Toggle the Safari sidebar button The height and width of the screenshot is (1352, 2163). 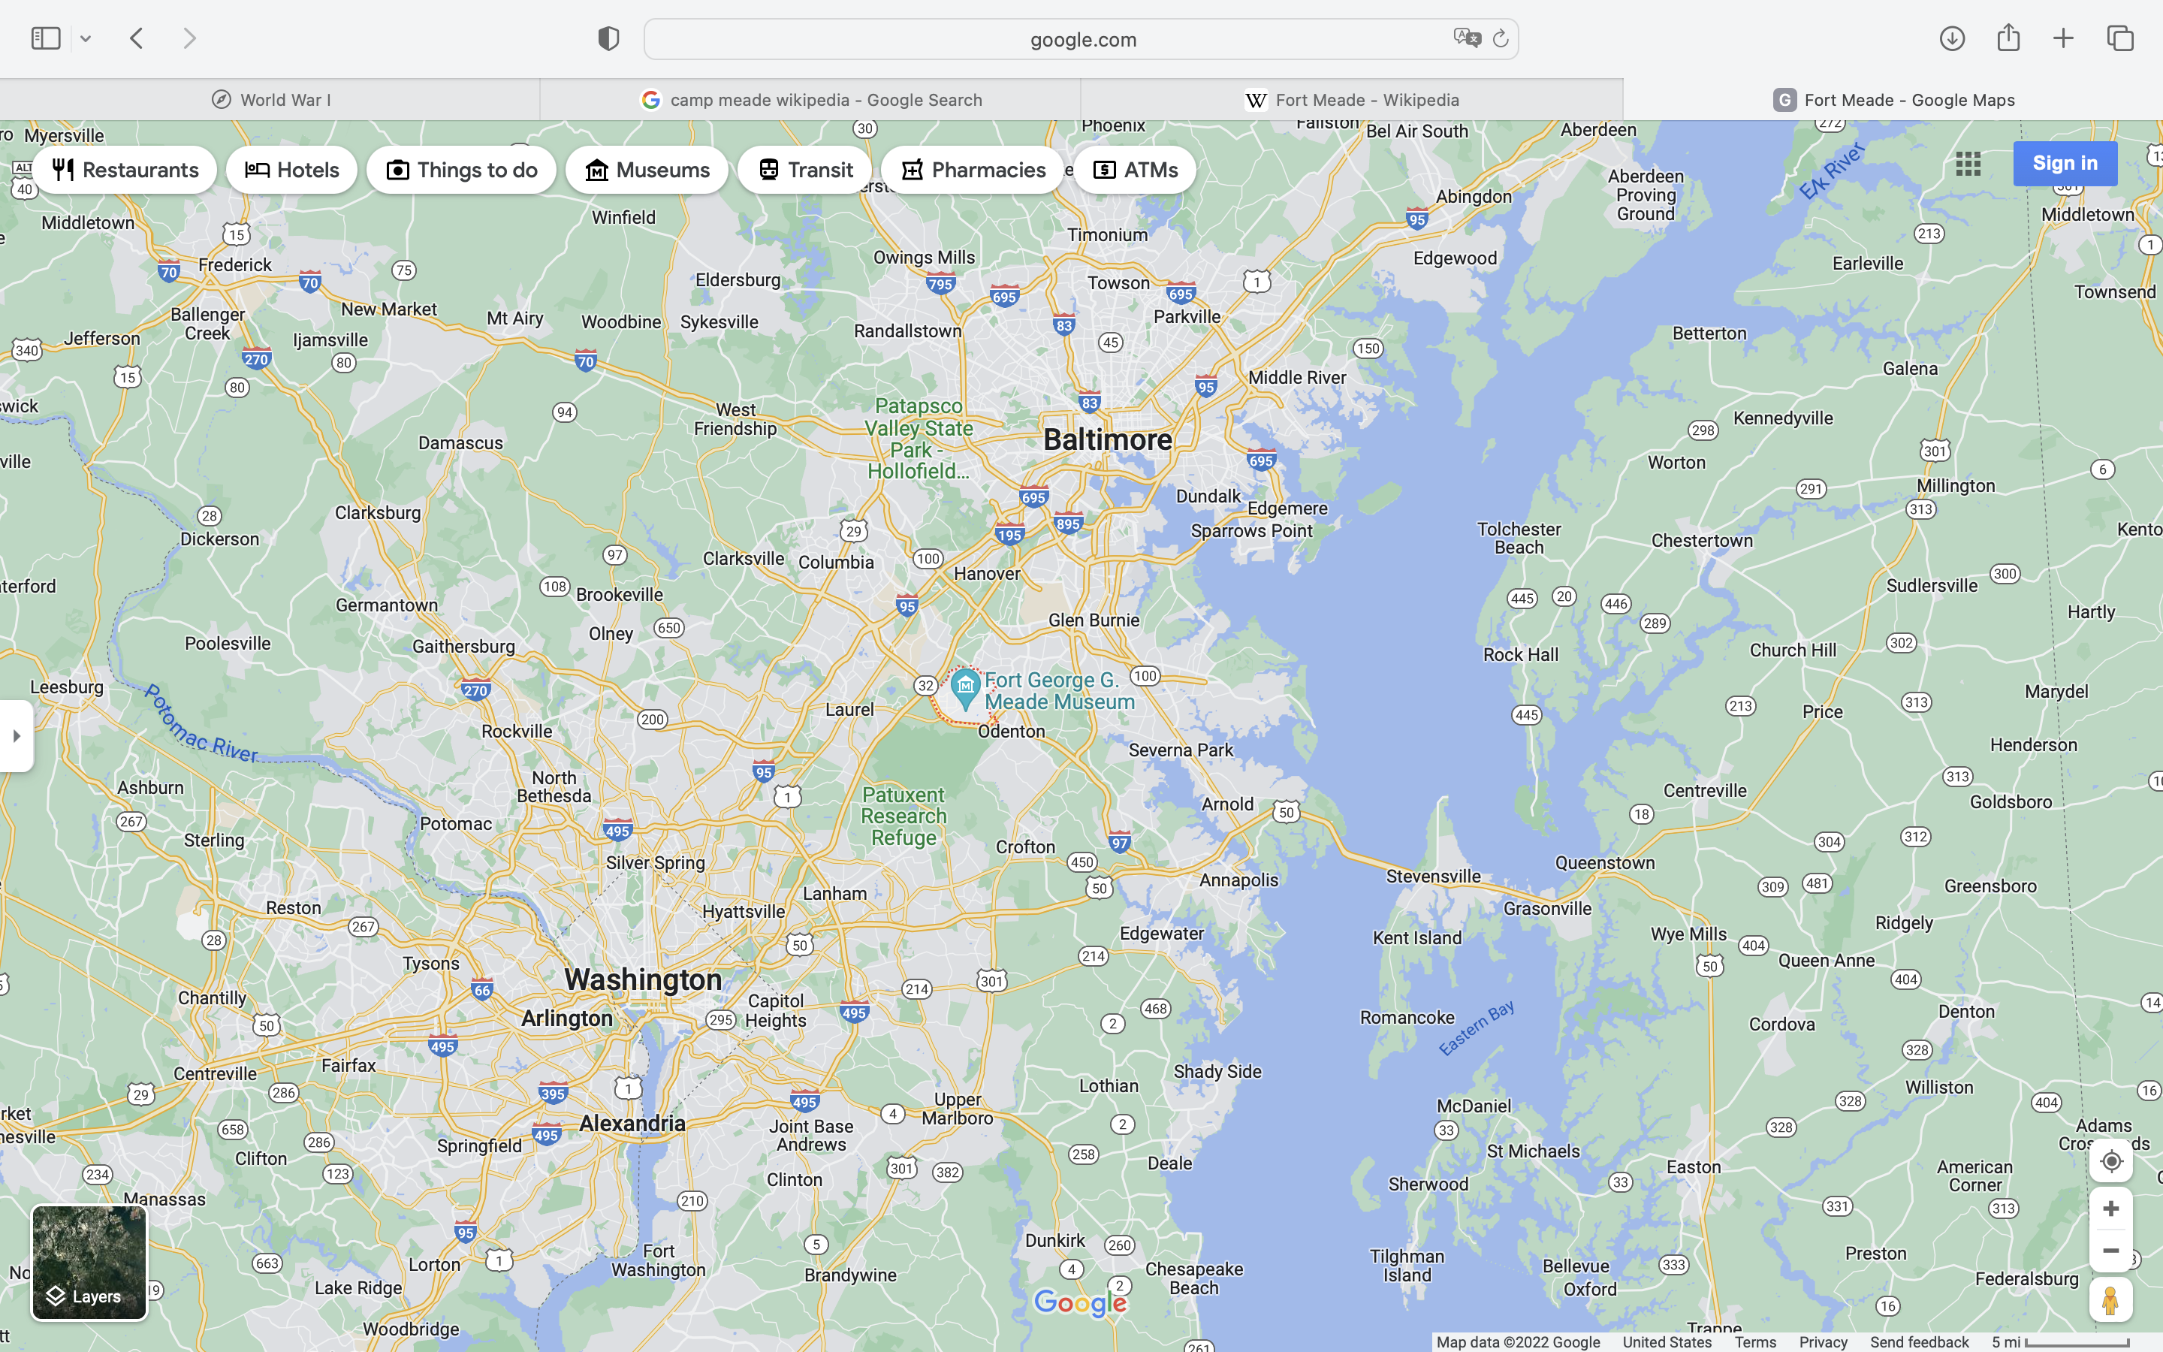pyautogui.click(x=46, y=38)
